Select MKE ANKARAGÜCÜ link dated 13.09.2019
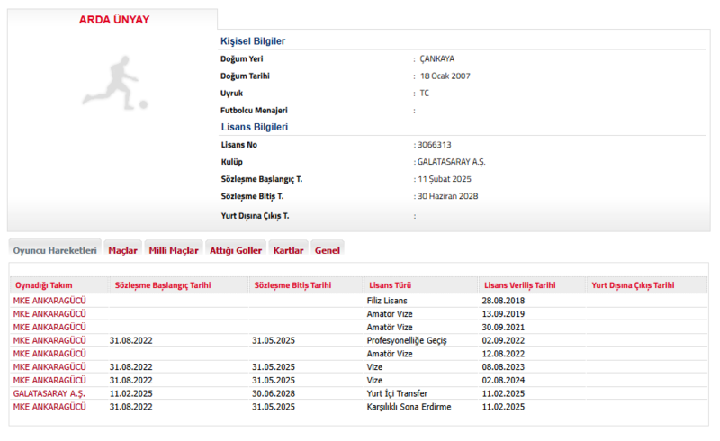 pyautogui.click(x=49, y=313)
